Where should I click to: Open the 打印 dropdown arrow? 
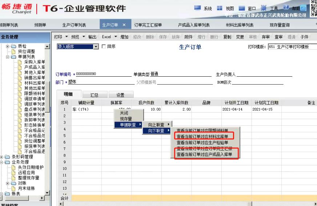click(67, 37)
